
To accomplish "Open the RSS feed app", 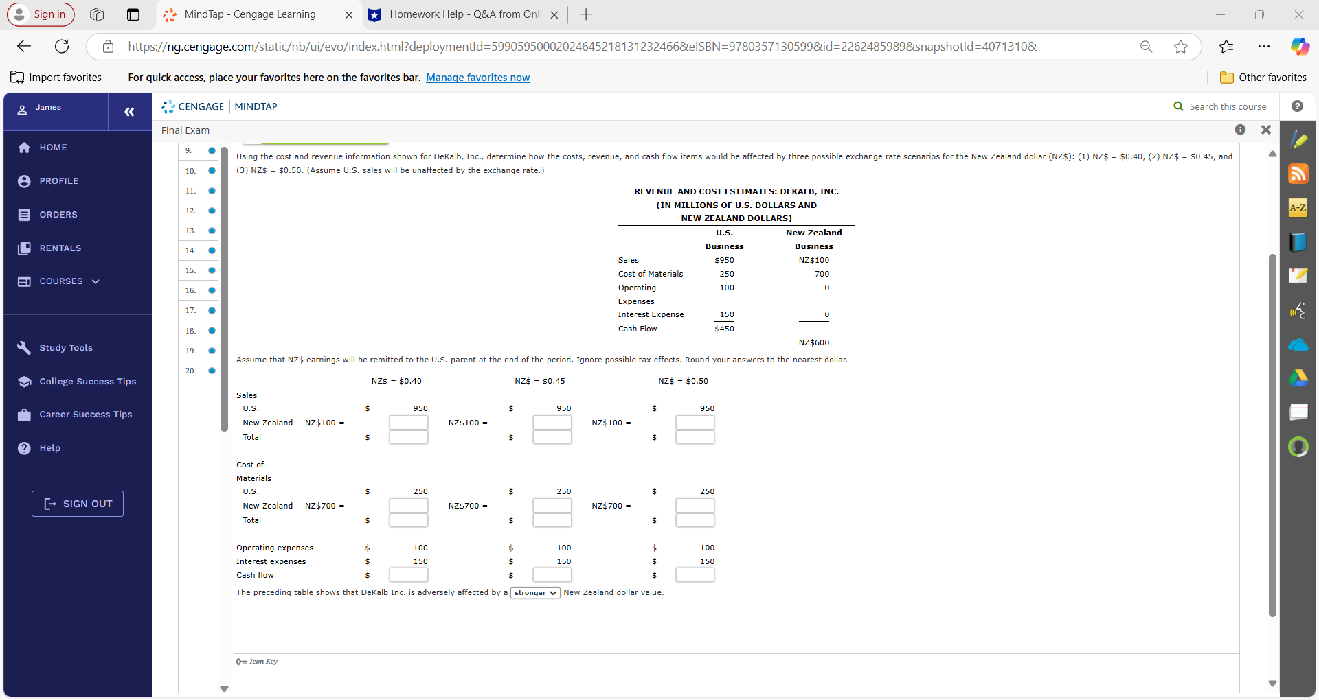I will [1298, 174].
